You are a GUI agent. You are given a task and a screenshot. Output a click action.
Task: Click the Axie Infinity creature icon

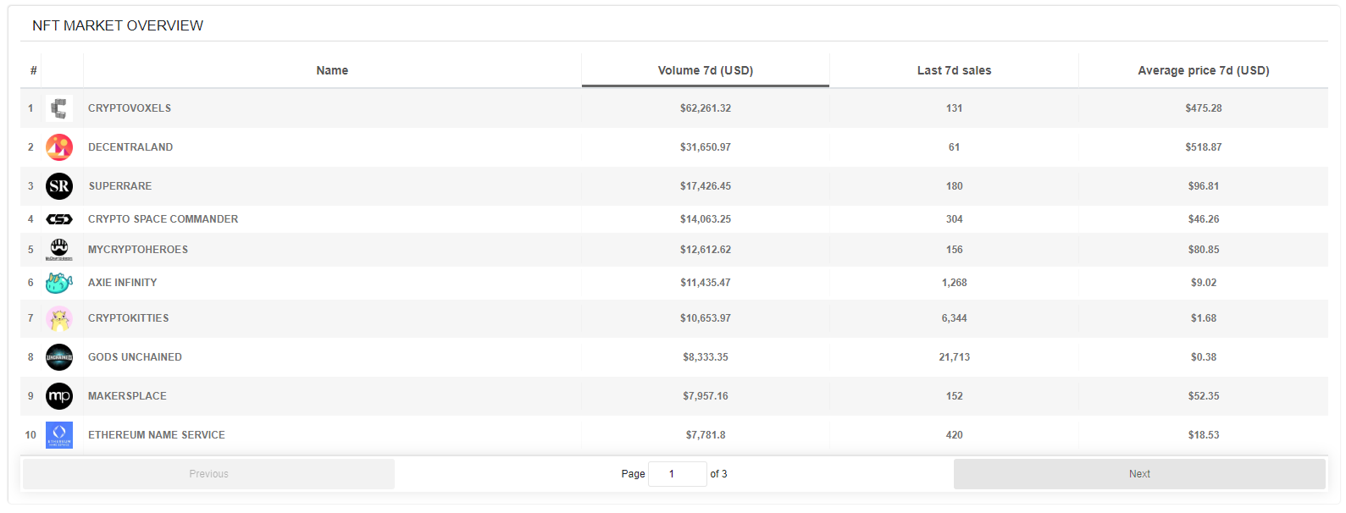point(59,283)
